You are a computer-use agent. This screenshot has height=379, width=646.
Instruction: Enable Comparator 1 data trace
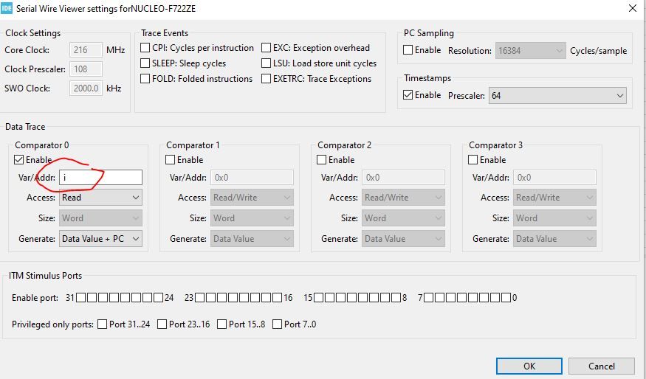pos(171,160)
